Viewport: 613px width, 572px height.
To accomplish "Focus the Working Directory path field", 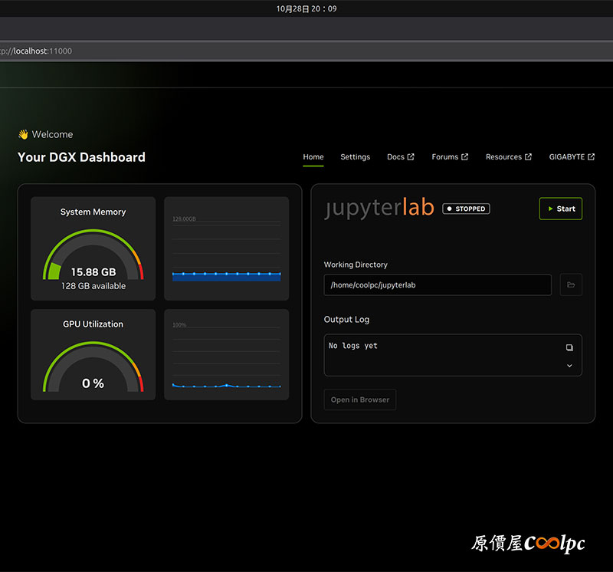I will click(437, 285).
